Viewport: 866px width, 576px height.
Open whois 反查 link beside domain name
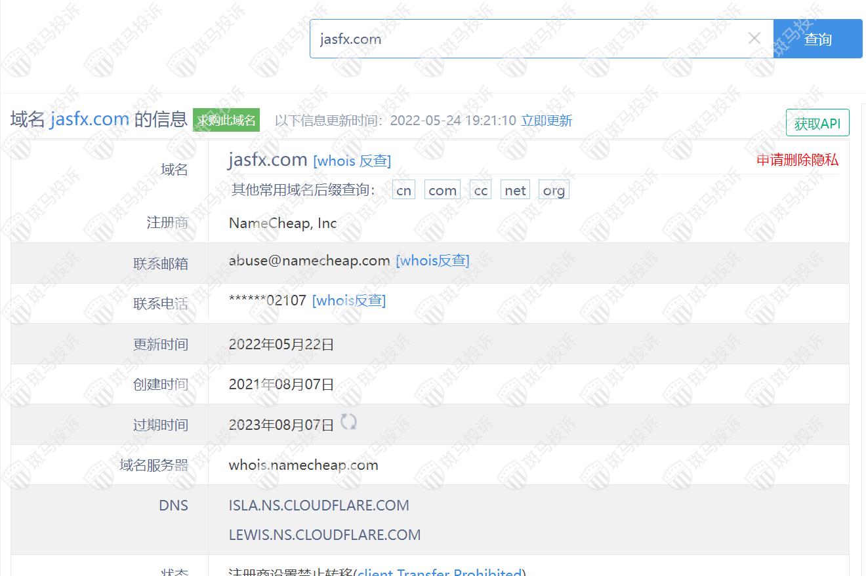point(352,161)
